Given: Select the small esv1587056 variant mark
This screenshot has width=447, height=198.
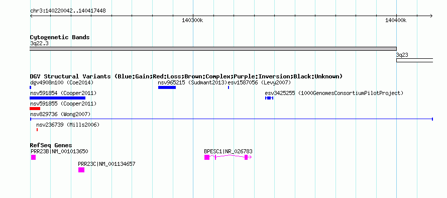Looking at the screenshot, I should point(229,87).
